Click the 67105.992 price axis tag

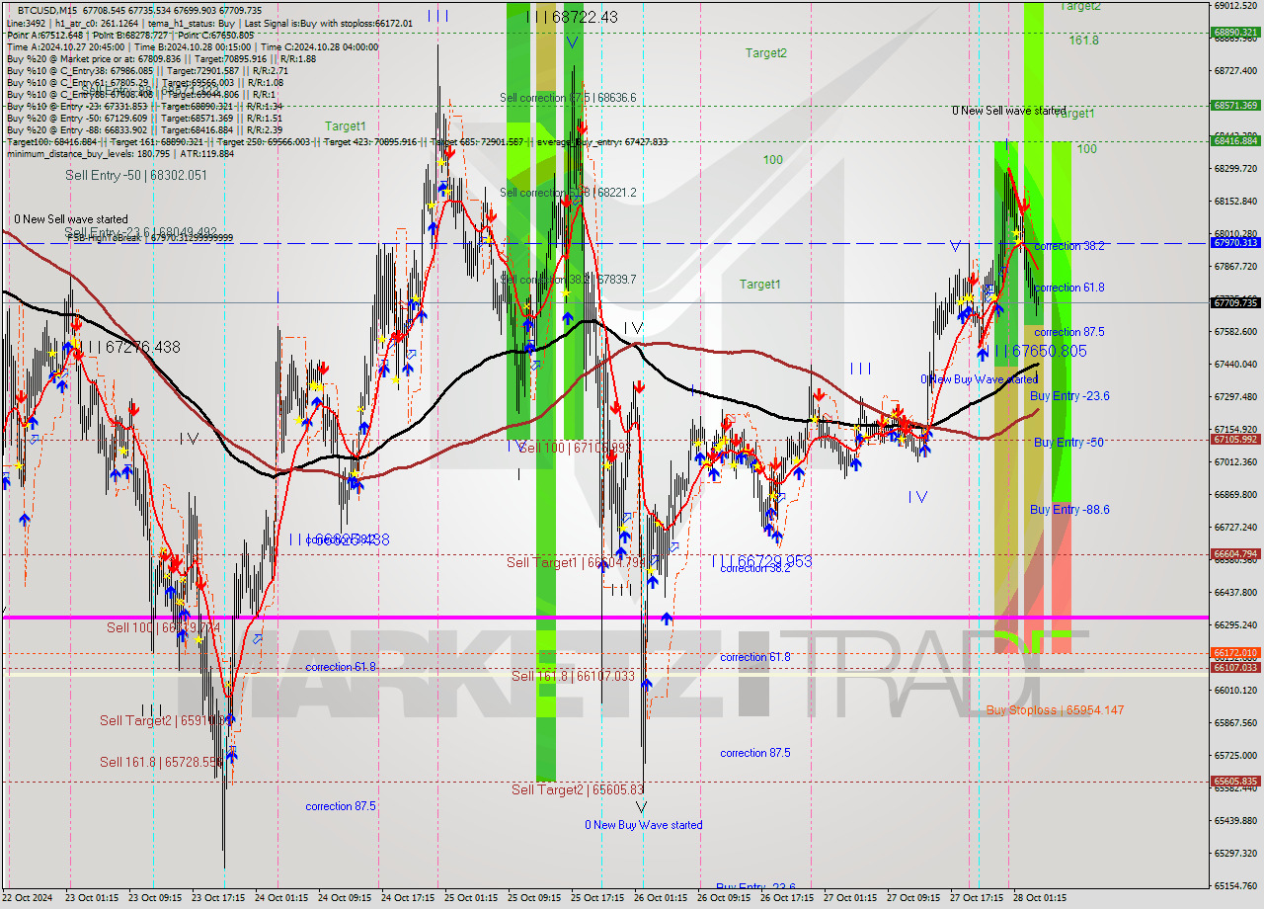pos(1235,440)
